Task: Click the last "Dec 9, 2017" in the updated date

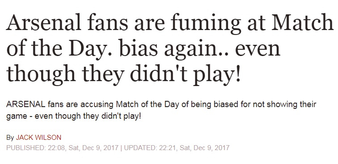Action: [x=211, y=148]
